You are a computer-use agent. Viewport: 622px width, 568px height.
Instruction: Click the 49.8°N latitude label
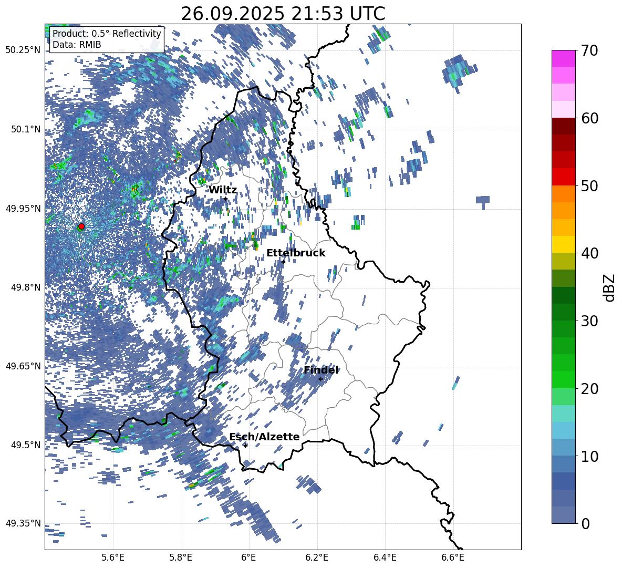pos(26,287)
